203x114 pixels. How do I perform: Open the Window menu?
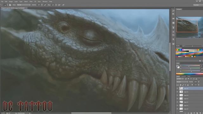pyautogui.click(x=45, y=2)
